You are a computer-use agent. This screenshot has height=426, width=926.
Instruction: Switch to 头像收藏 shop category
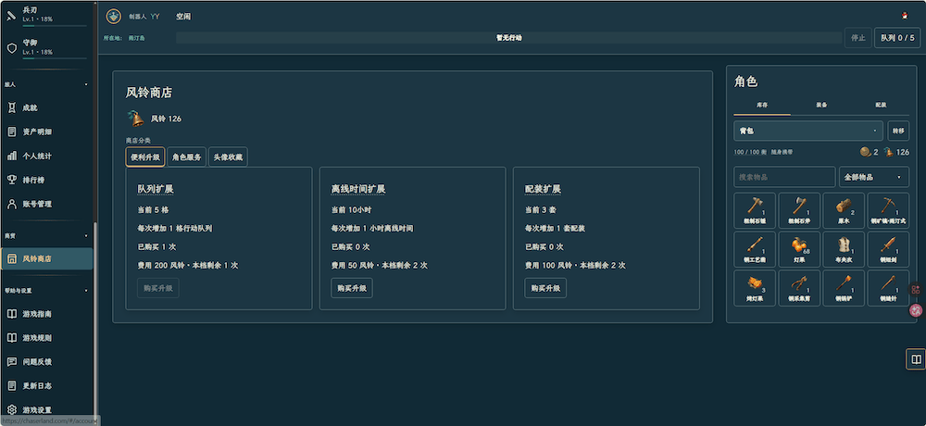(x=228, y=157)
